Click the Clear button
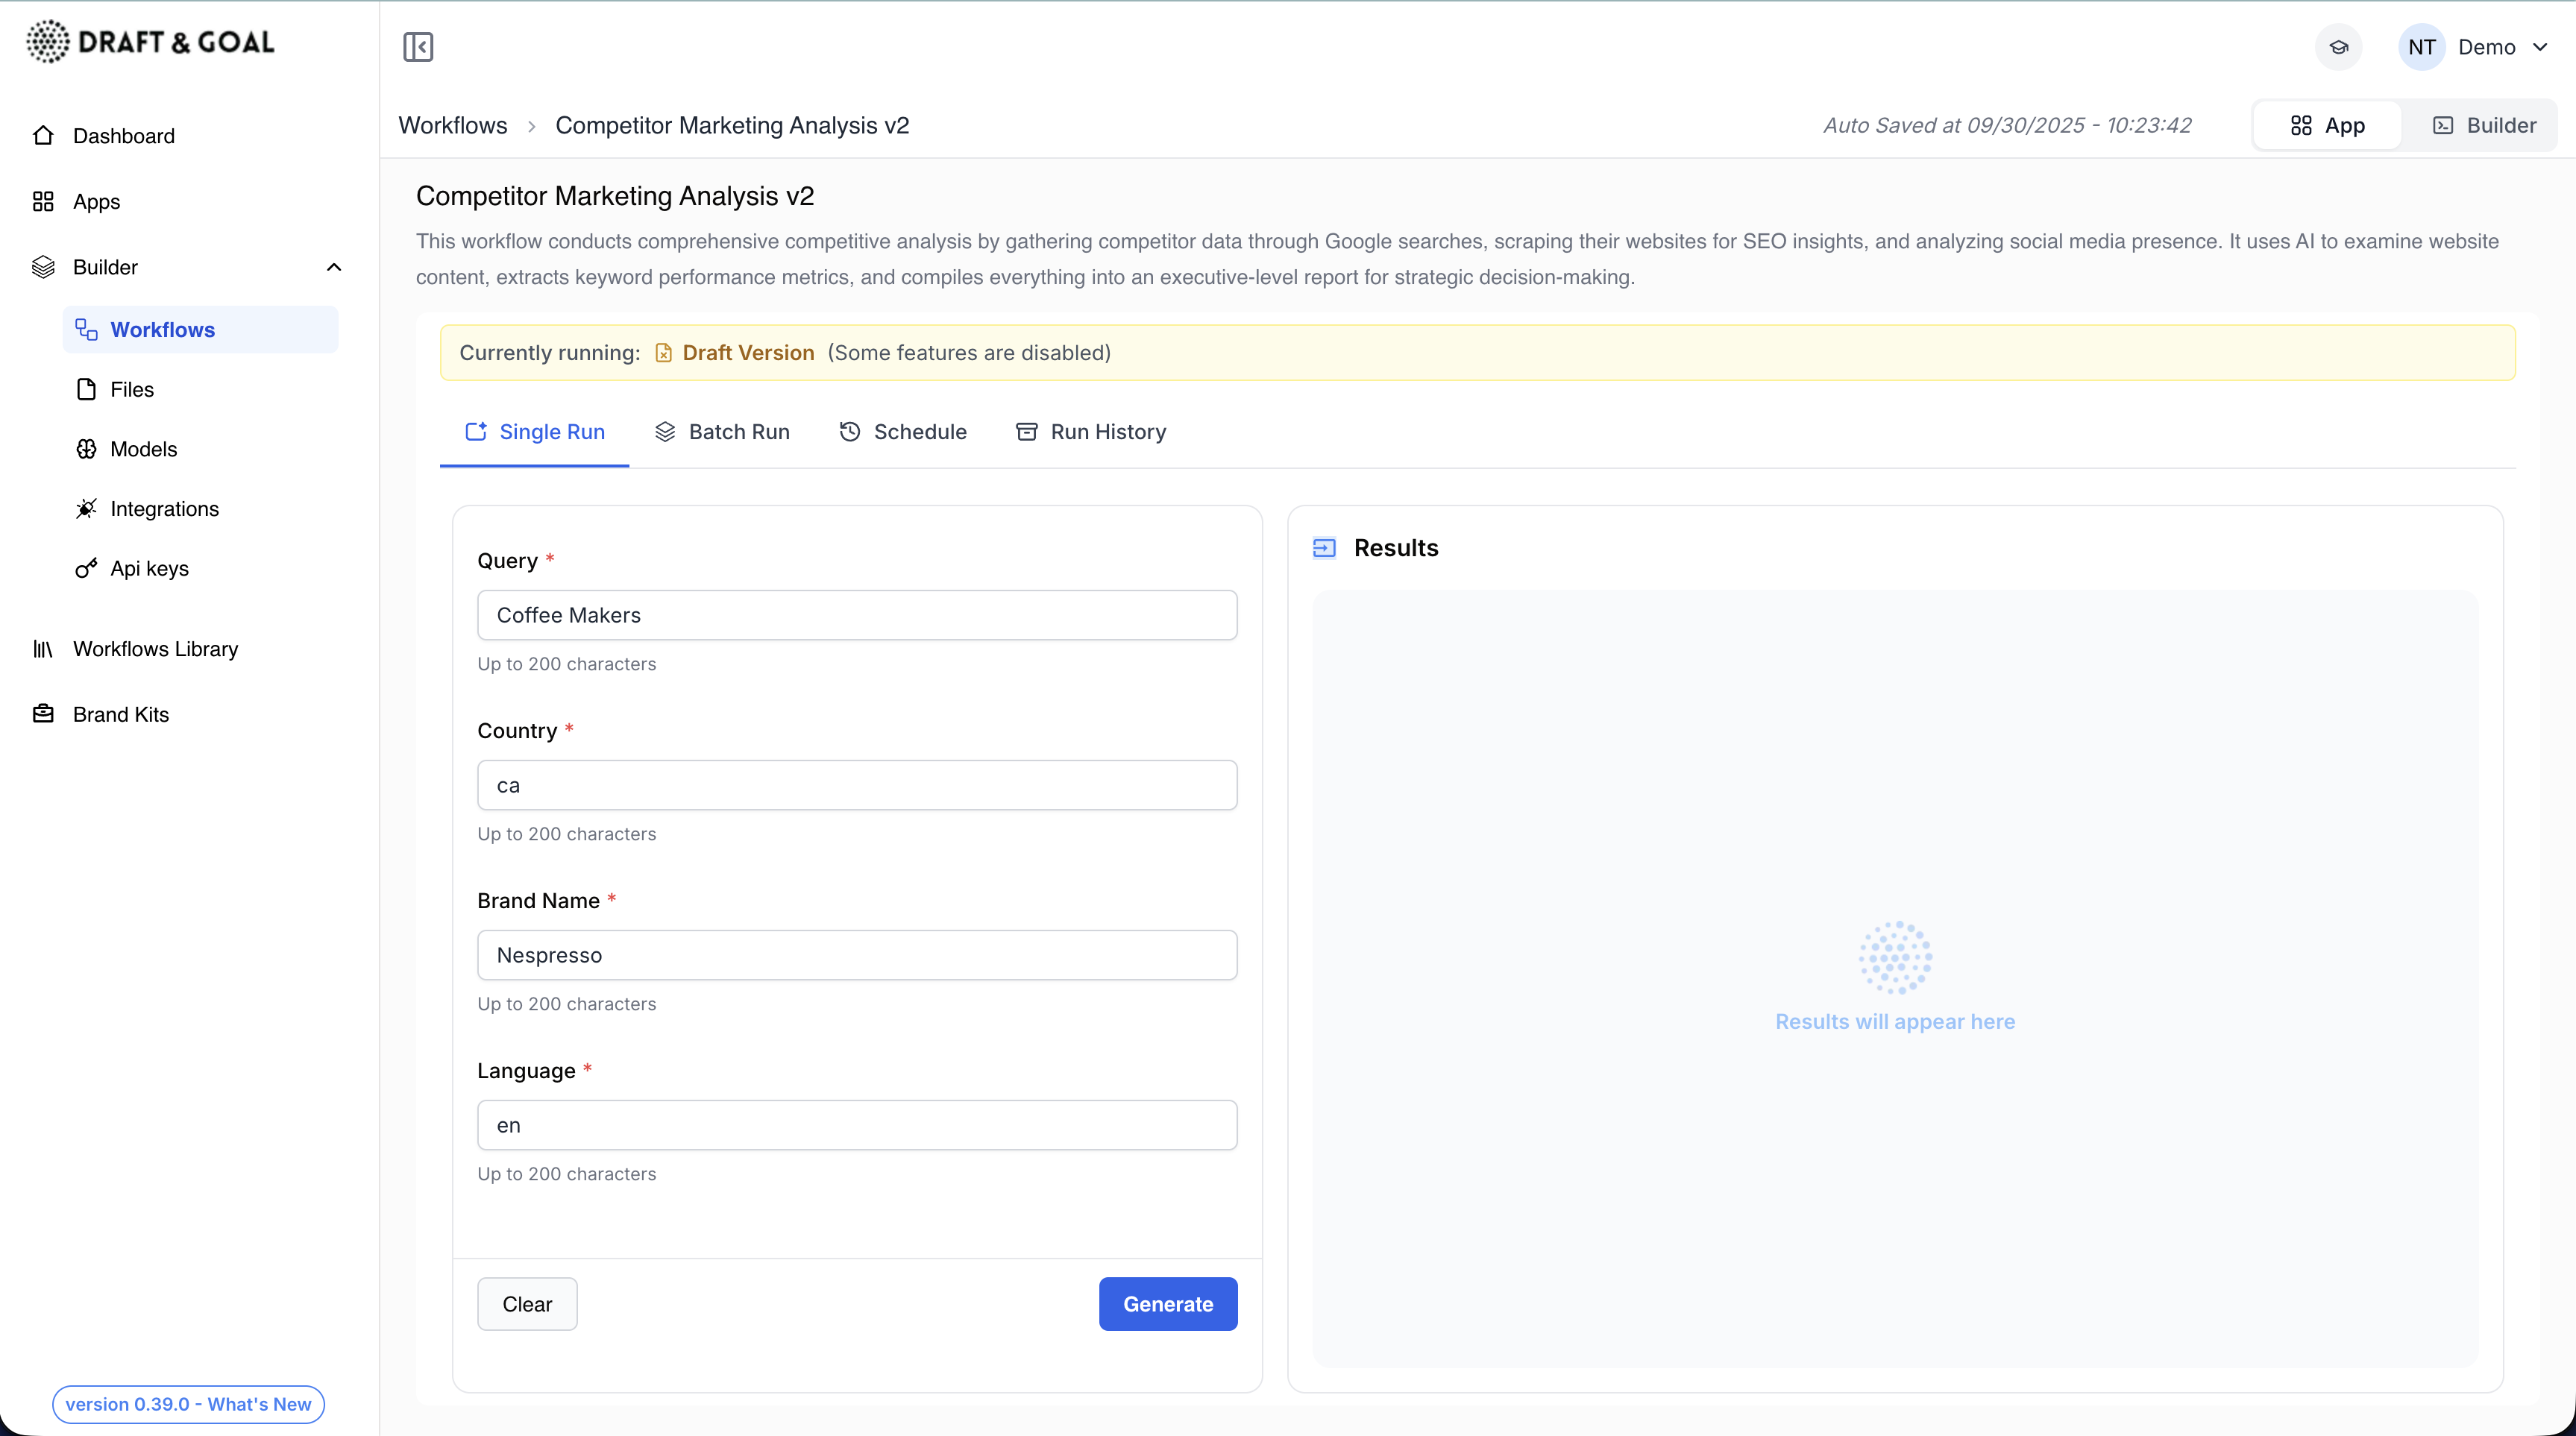2576x1436 pixels. 527,1304
